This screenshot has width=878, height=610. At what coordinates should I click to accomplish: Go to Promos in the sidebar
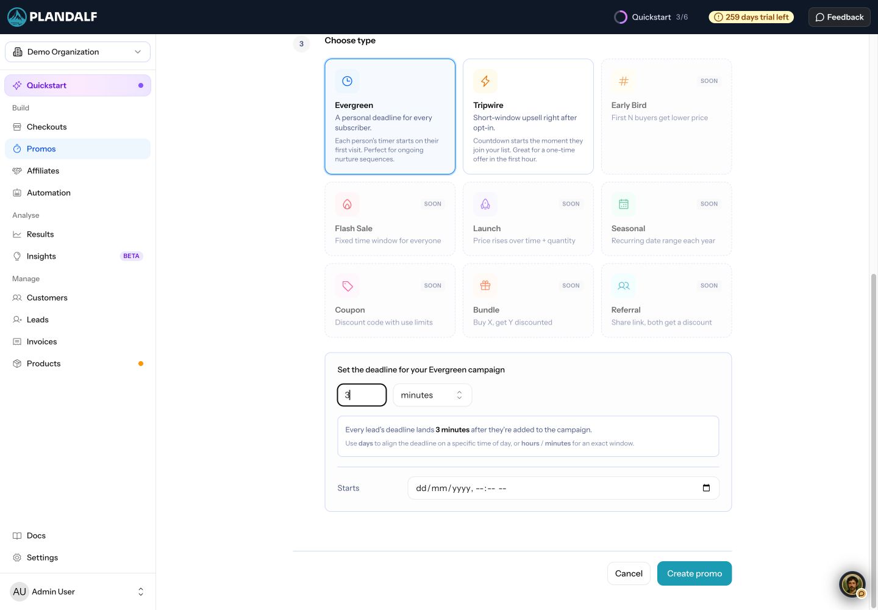77,149
